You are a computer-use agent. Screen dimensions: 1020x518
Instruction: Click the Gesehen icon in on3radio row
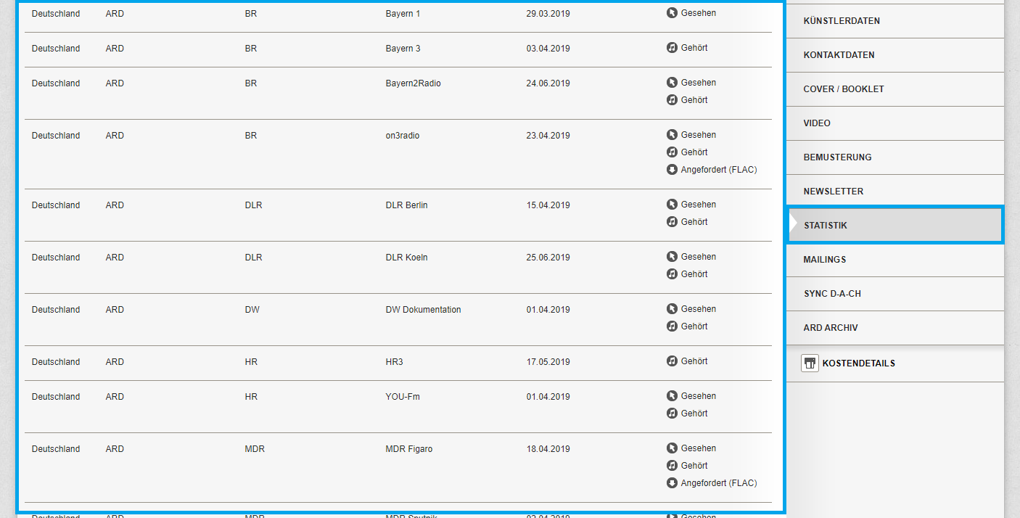(672, 135)
